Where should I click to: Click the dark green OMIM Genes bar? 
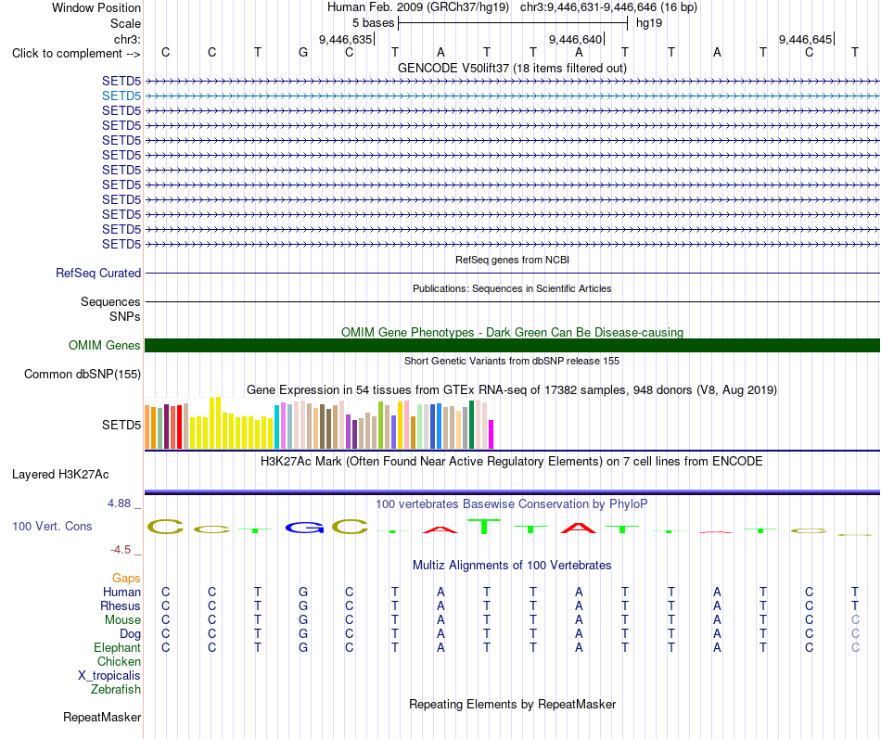point(512,345)
